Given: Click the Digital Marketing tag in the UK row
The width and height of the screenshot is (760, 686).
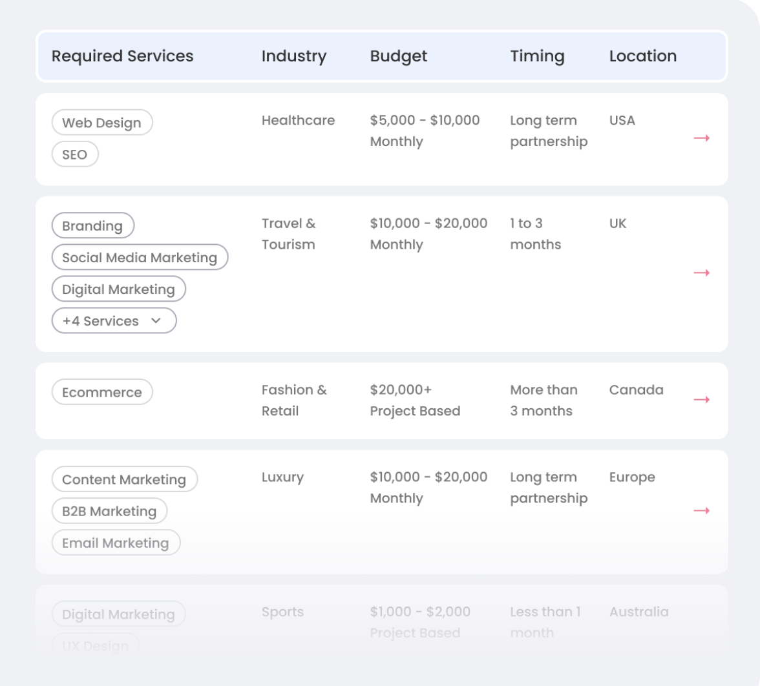Looking at the screenshot, I should point(118,289).
